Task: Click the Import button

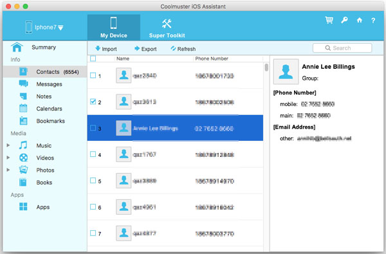Action: 106,49
